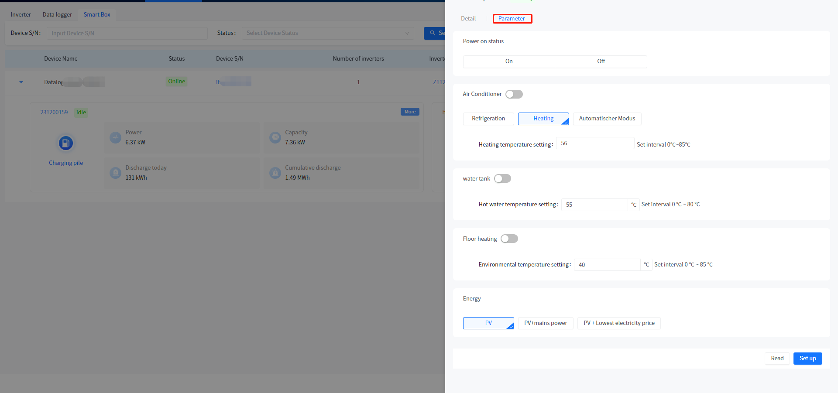Click the Power stat icon
The image size is (838, 393).
pos(115,138)
